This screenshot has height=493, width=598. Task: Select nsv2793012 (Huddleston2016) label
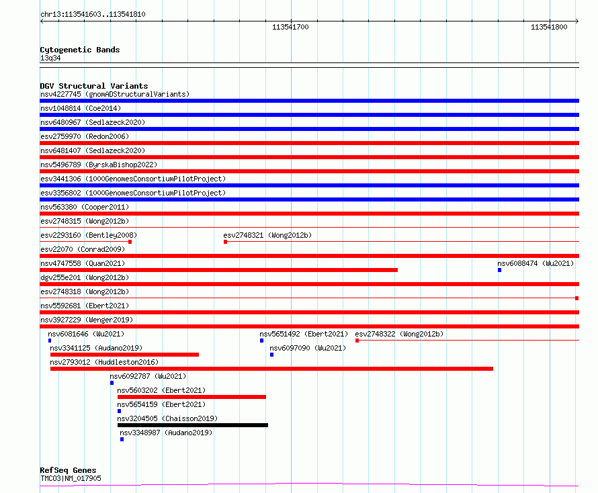point(104,362)
